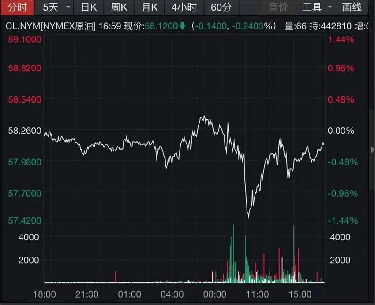Expand the 工具 dropdown arrow

point(330,7)
